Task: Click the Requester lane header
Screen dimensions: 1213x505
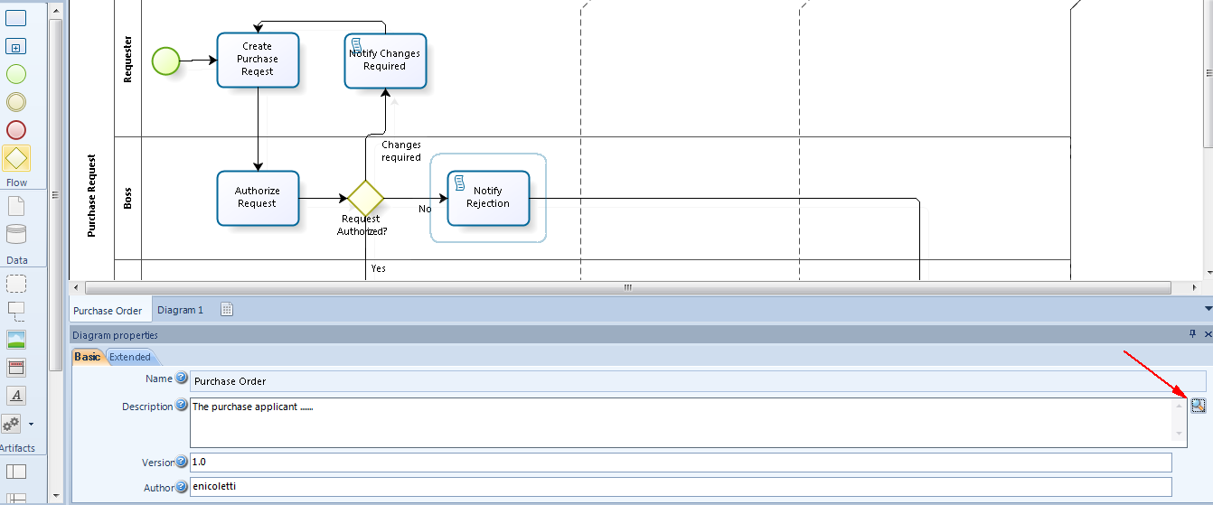Action: coord(127,60)
